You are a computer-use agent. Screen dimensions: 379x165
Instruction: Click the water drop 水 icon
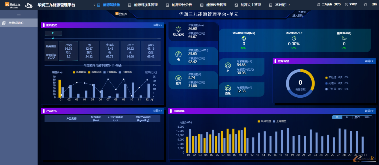click(x=228, y=65)
